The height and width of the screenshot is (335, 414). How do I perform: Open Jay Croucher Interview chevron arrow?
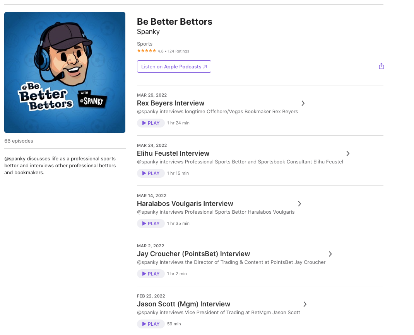(330, 254)
